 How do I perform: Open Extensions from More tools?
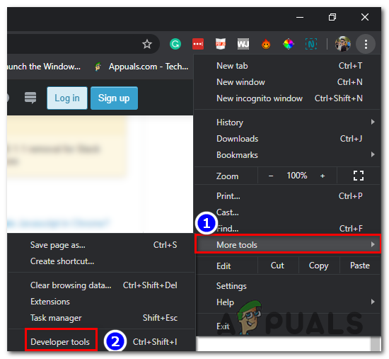click(102, 302)
